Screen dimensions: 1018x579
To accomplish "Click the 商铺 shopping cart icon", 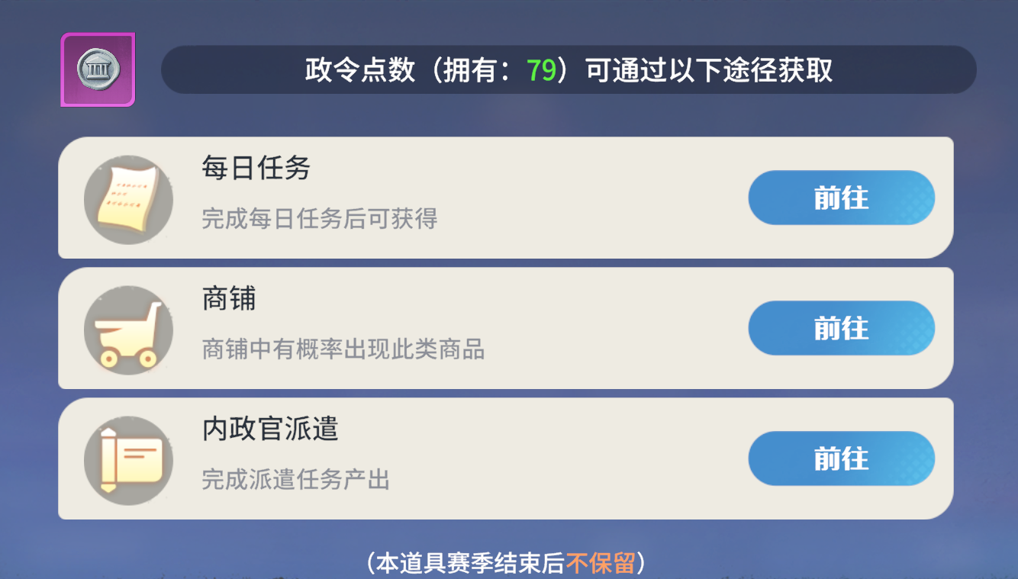I will pos(128,330).
